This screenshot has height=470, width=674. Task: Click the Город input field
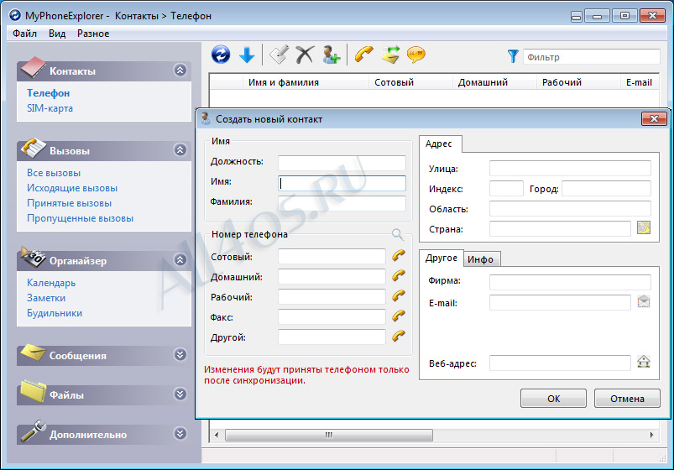(606, 188)
